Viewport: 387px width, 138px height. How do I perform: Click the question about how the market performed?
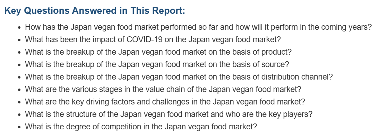coord(198,27)
